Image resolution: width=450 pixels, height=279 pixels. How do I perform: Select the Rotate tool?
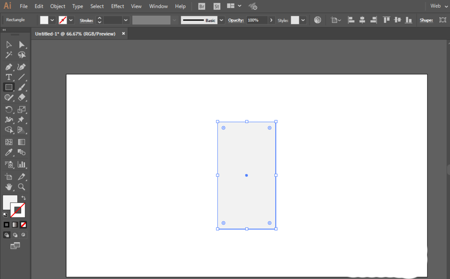click(x=9, y=109)
